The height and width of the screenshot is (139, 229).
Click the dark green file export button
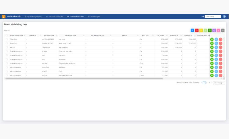[x=210, y=31]
